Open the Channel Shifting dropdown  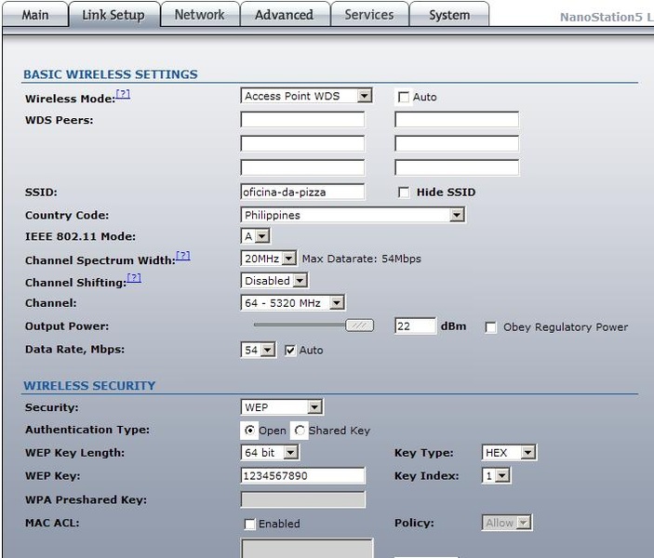point(274,281)
